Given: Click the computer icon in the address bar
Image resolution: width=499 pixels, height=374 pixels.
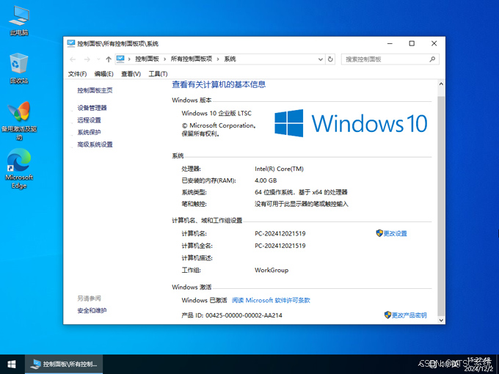Looking at the screenshot, I should point(120,59).
